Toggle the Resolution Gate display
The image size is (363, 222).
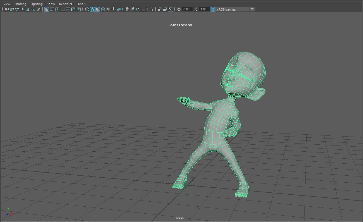click(x=57, y=9)
